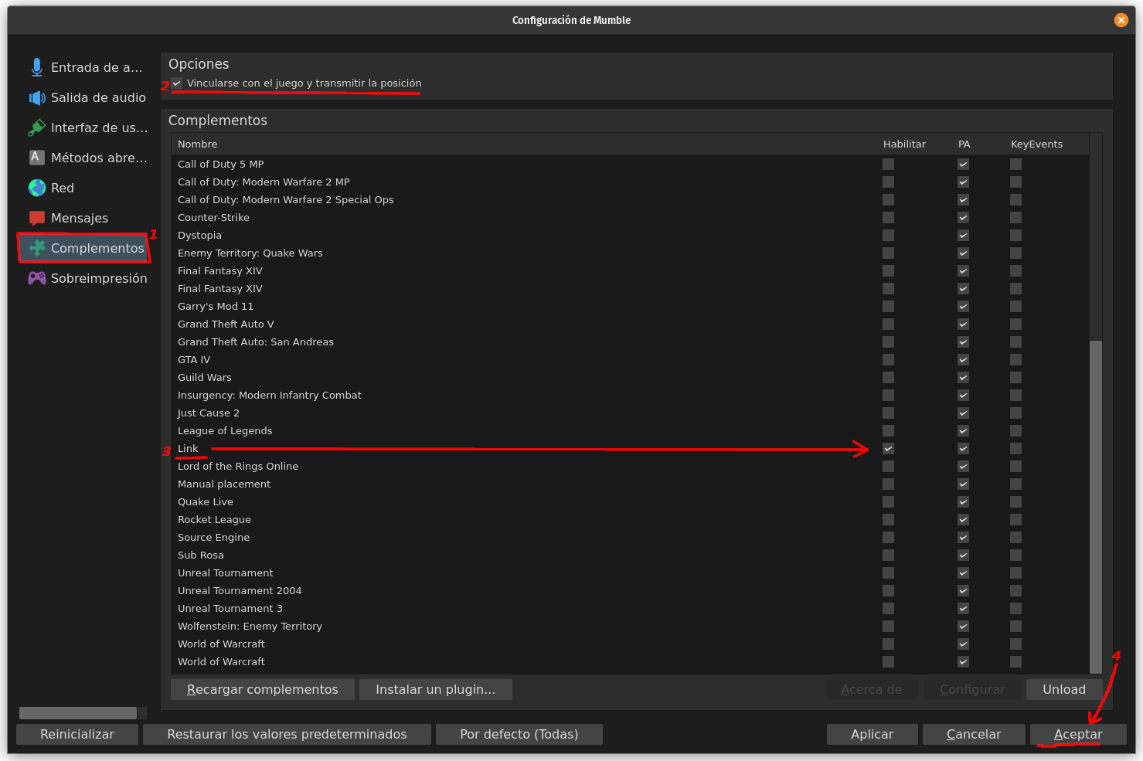Click the microphone icon for Entrada de audio
This screenshot has height=761, width=1143.
point(36,68)
